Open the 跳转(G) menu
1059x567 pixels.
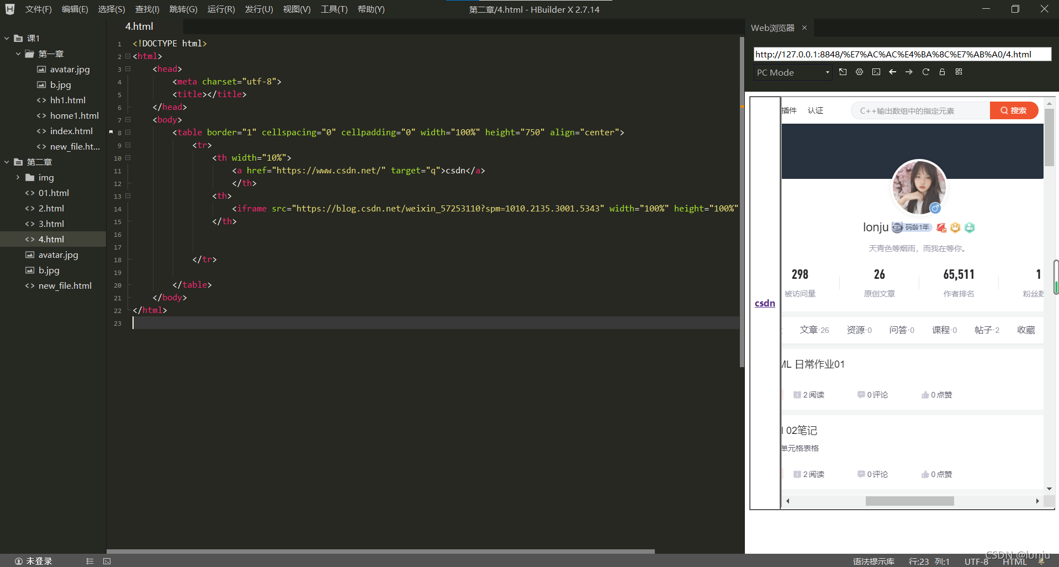point(183,9)
